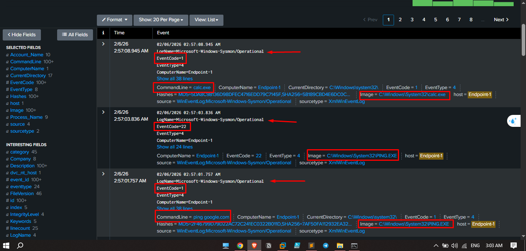
Task: Open Sublime Text from the taskbar
Action: pos(311,245)
